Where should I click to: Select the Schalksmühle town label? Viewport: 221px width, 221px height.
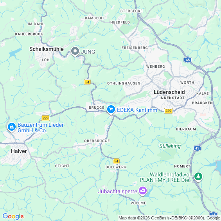click(x=47, y=49)
